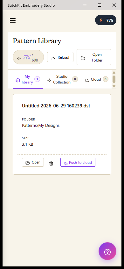Open the Untitled .dst pattern

coord(33,162)
